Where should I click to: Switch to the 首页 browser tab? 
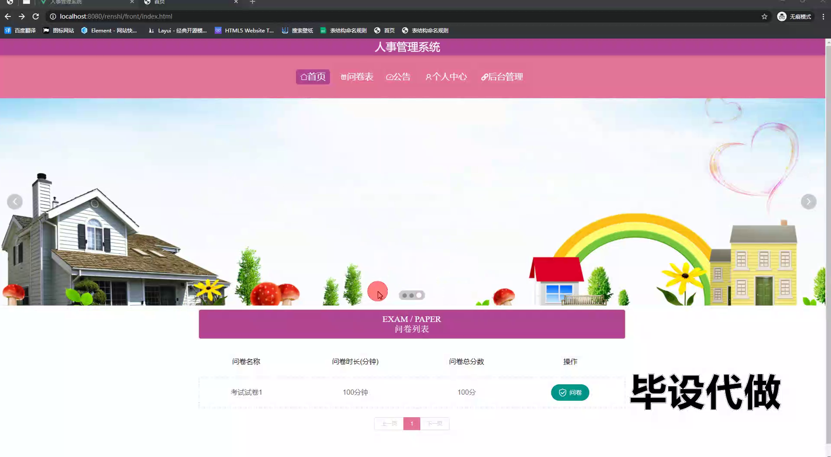pos(190,2)
